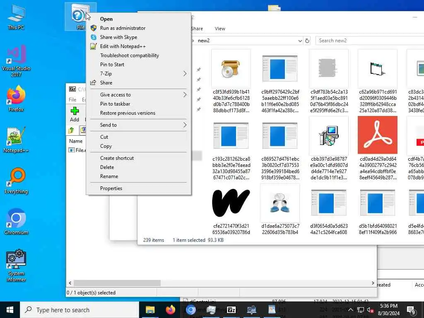Screen dimensions: 424x318
Task: Open System Informer desktop shortcut
Action: [16, 266]
